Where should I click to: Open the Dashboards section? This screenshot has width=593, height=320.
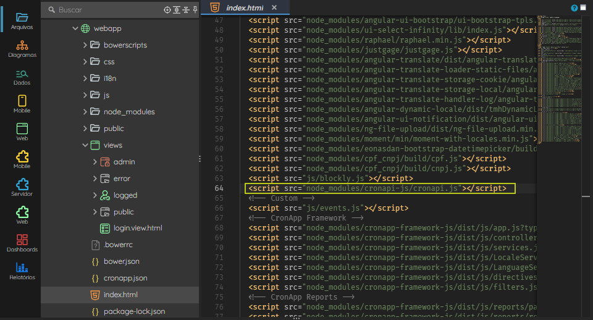22,243
